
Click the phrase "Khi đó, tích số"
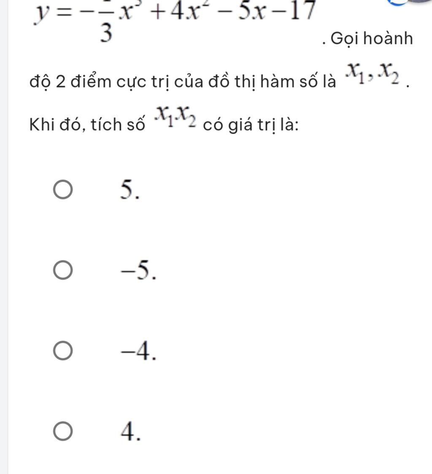click(87, 125)
